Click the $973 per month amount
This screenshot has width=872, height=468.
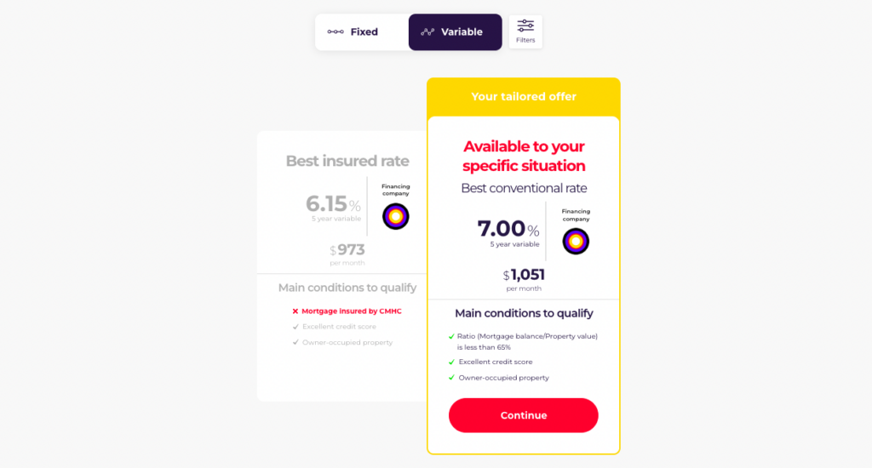click(347, 250)
